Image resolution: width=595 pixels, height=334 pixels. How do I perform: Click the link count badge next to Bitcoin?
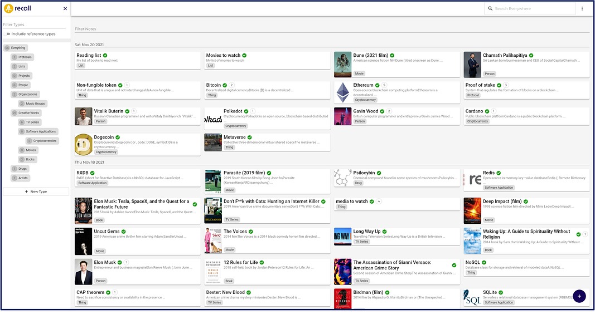coord(231,85)
